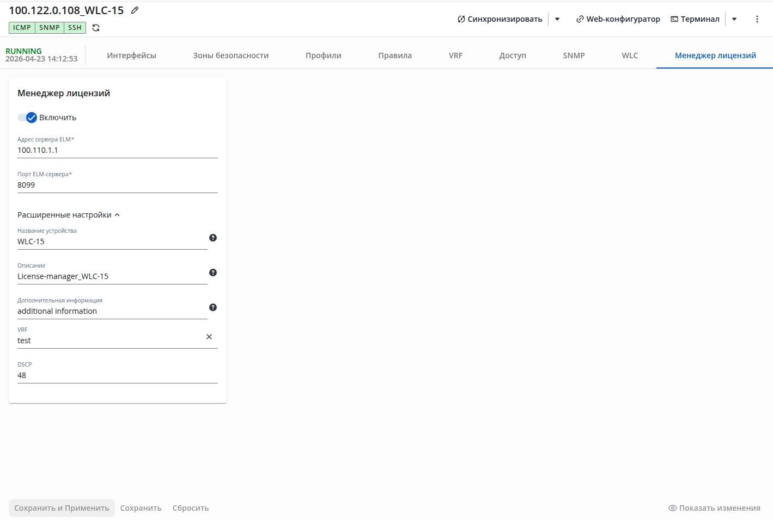Image resolution: width=773 pixels, height=520 pixels.
Task: Click help icon for Дополнительная информация field
Action: coord(213,307)
